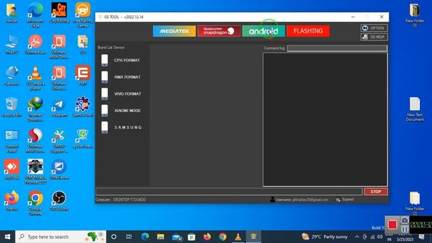This screenshot has height=243, width=432.
Task: Open the Haidar user folder icon
Action: 11,13
